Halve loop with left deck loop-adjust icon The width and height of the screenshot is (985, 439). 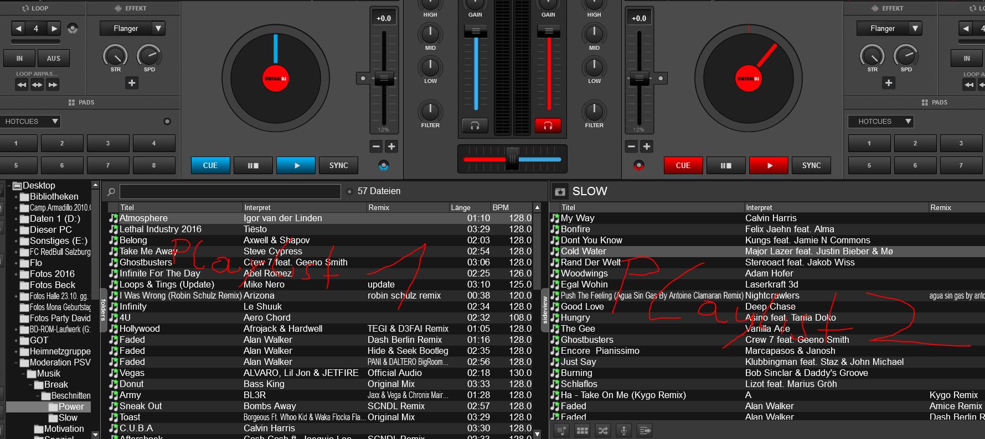point(22,85)
